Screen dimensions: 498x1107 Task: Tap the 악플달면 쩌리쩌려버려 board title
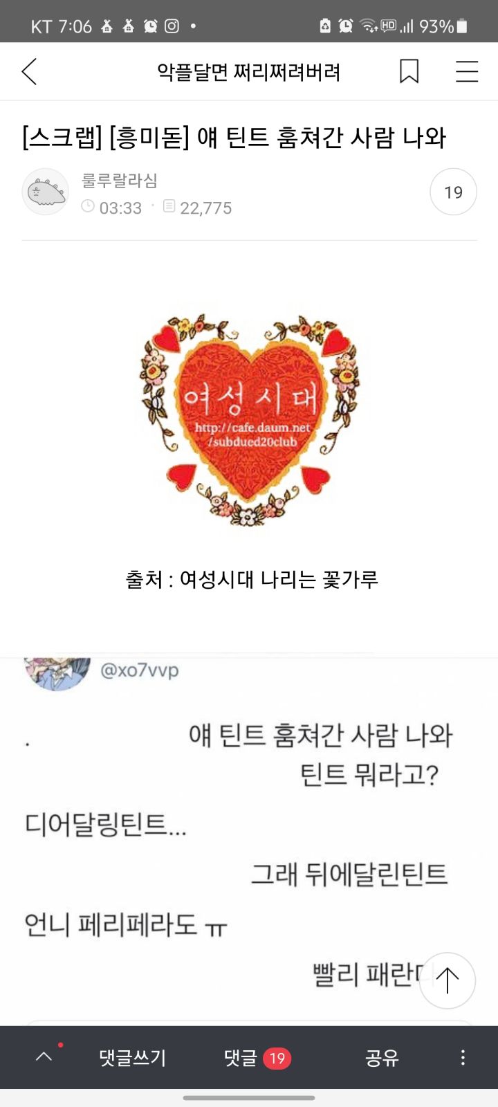pos(249,72)
